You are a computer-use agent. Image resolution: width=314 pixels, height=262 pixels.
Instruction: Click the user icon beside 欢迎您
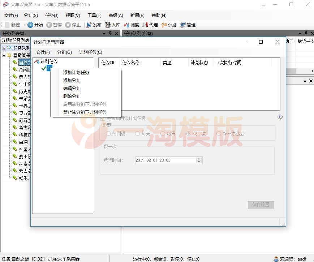coord(276,259)
